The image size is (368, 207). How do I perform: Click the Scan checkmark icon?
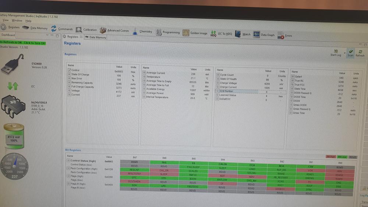[x=351, y=51]
